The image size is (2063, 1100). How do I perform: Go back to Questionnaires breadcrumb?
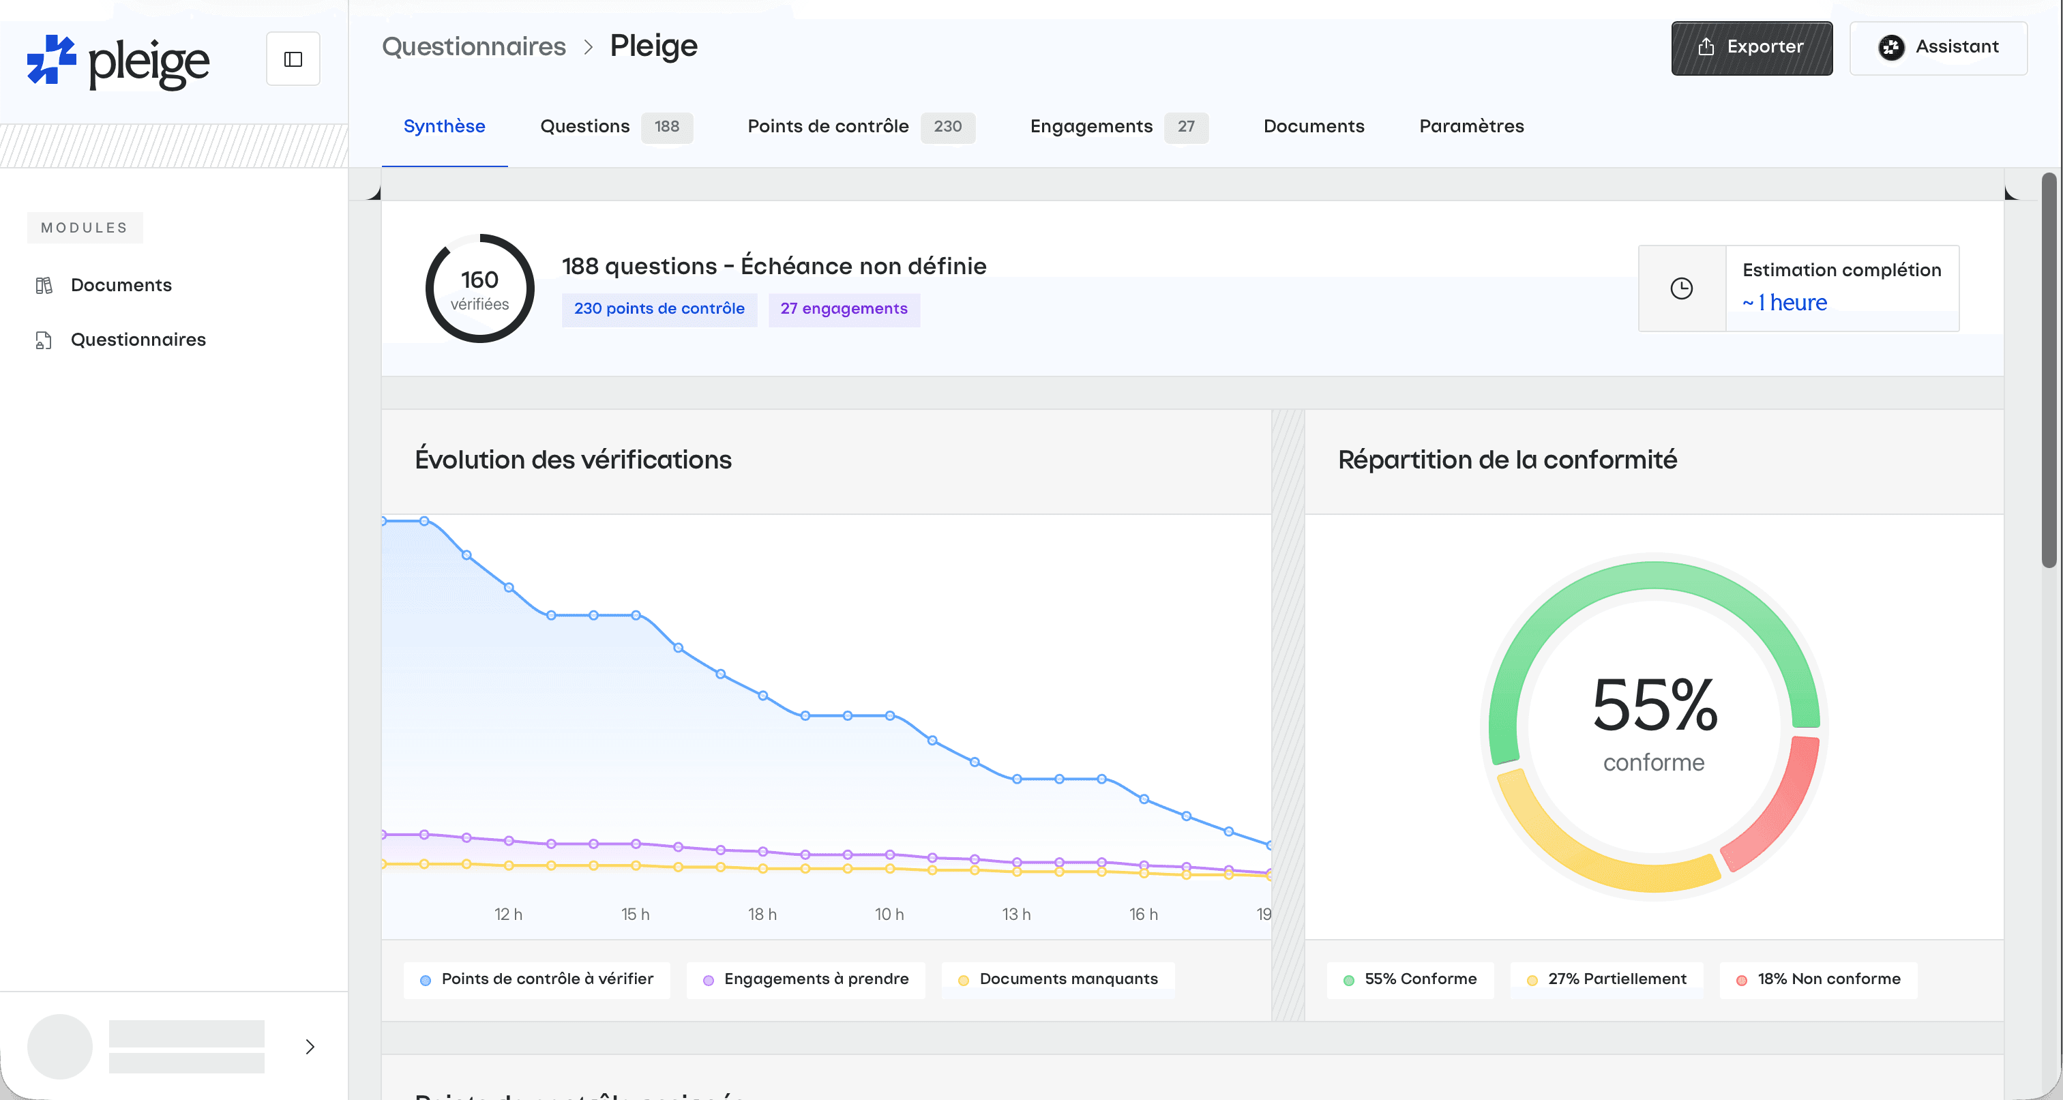pos(474,46)
